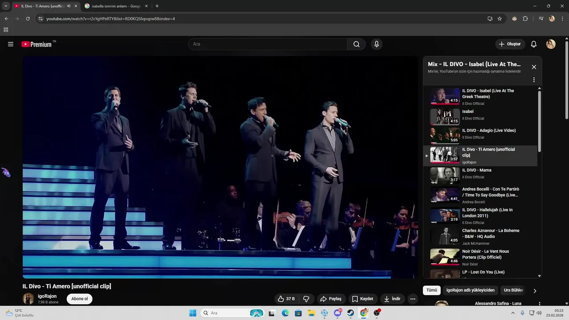
Task: Mute tab via speaker icon on YouTube tab
Action: (68, 6)
